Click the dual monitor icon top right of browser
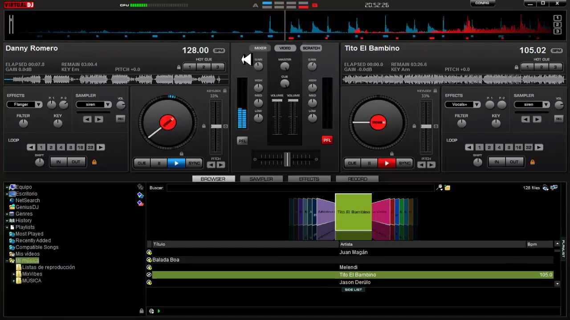Screen dimensions: 570x320 [554, 188]
